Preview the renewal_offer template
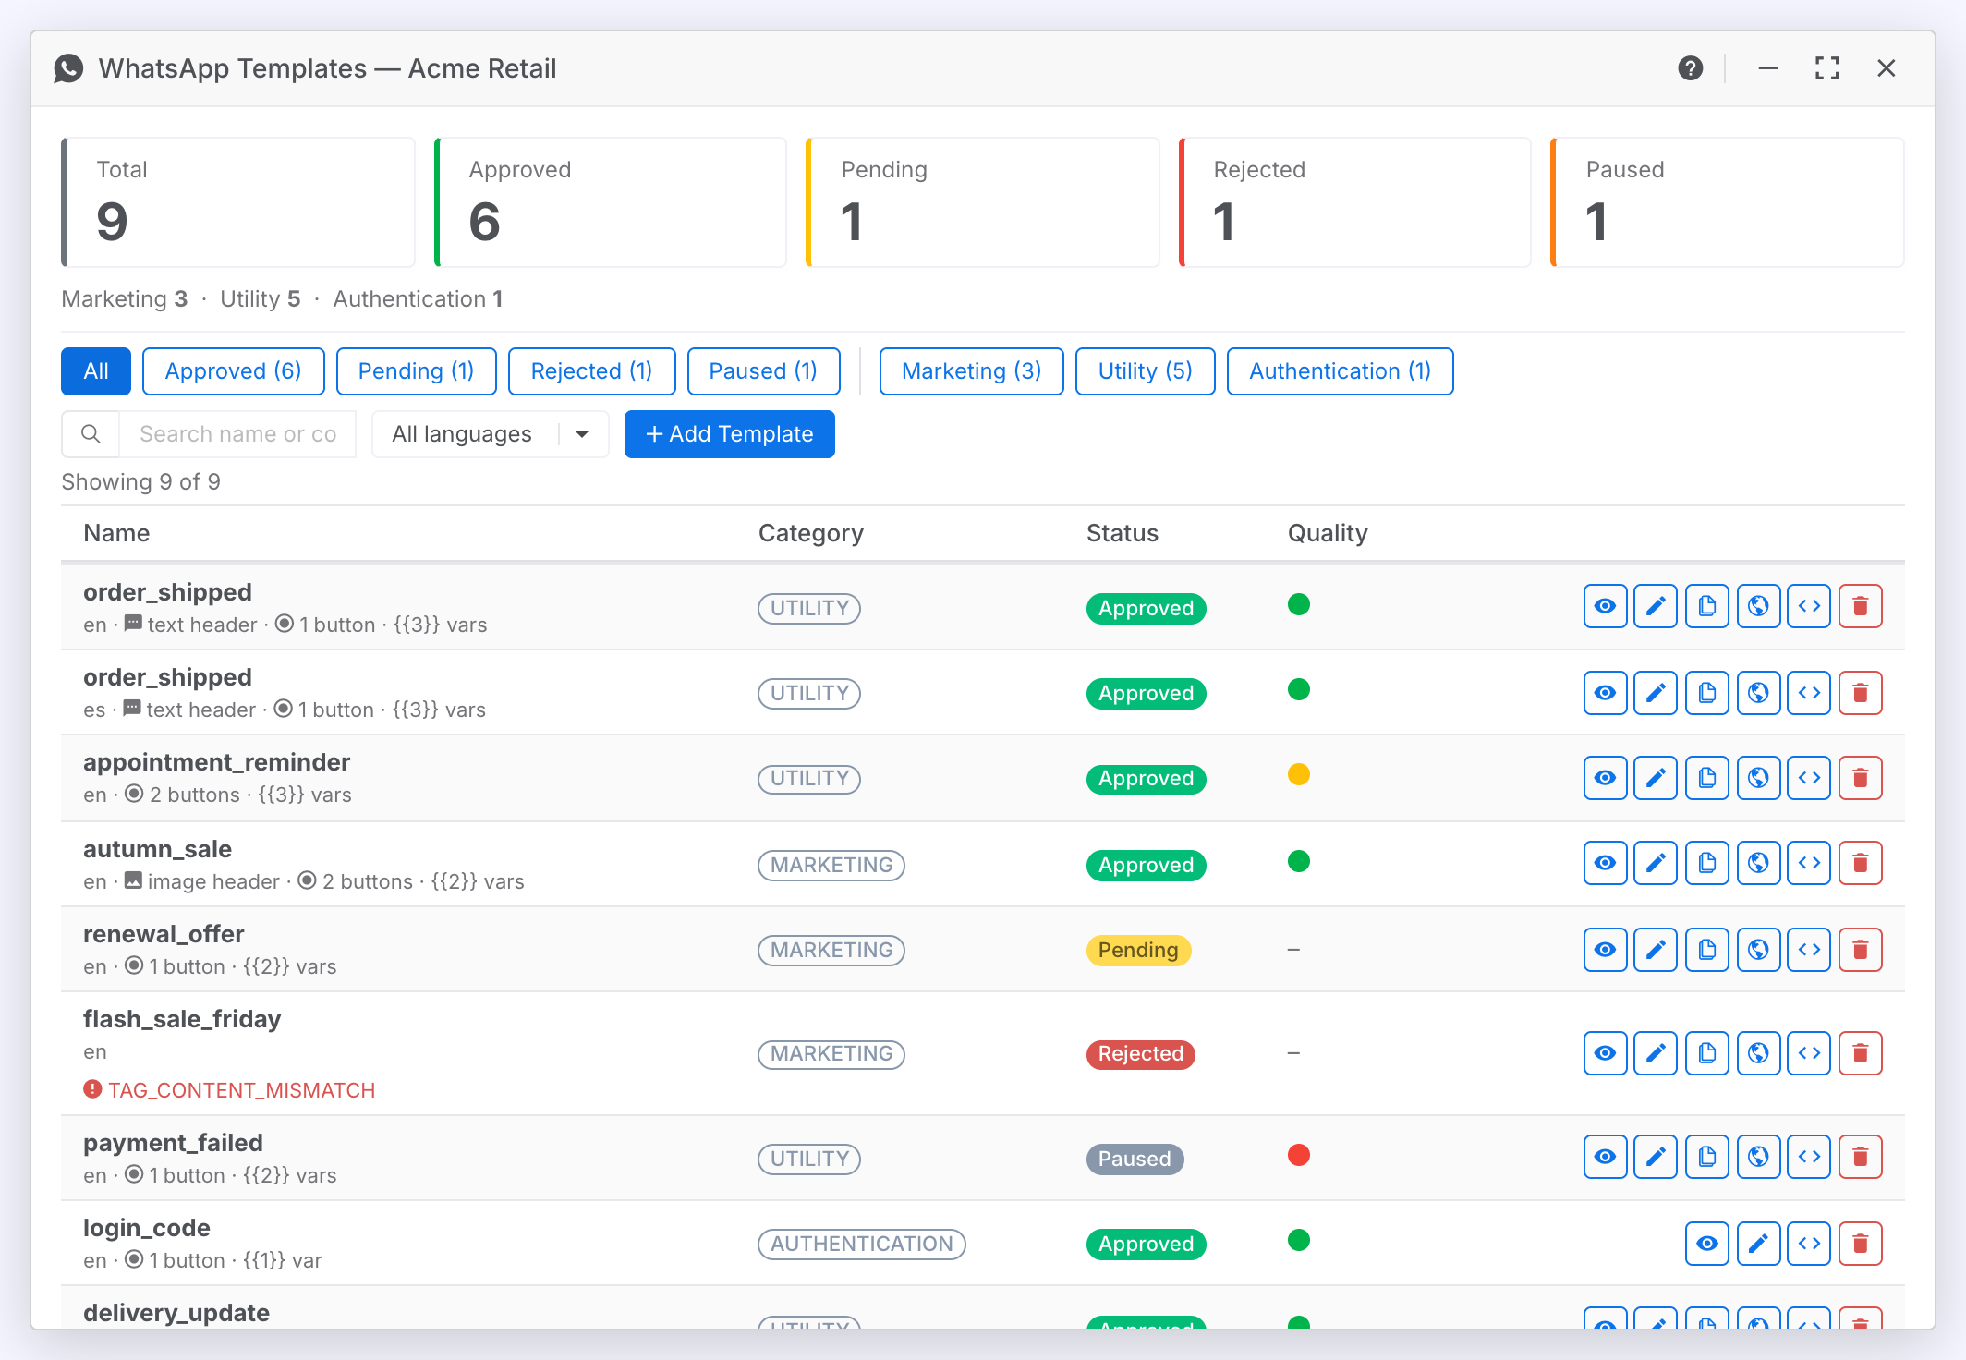 [x=1605, y=950]
